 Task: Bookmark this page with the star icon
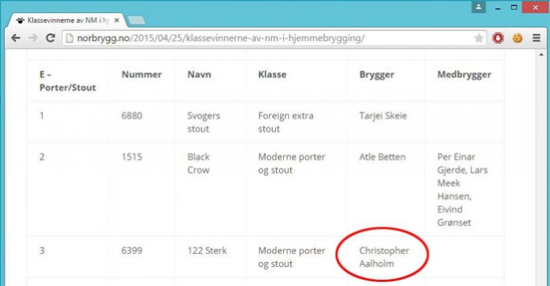pyautogui.click(x=478, y=38)
